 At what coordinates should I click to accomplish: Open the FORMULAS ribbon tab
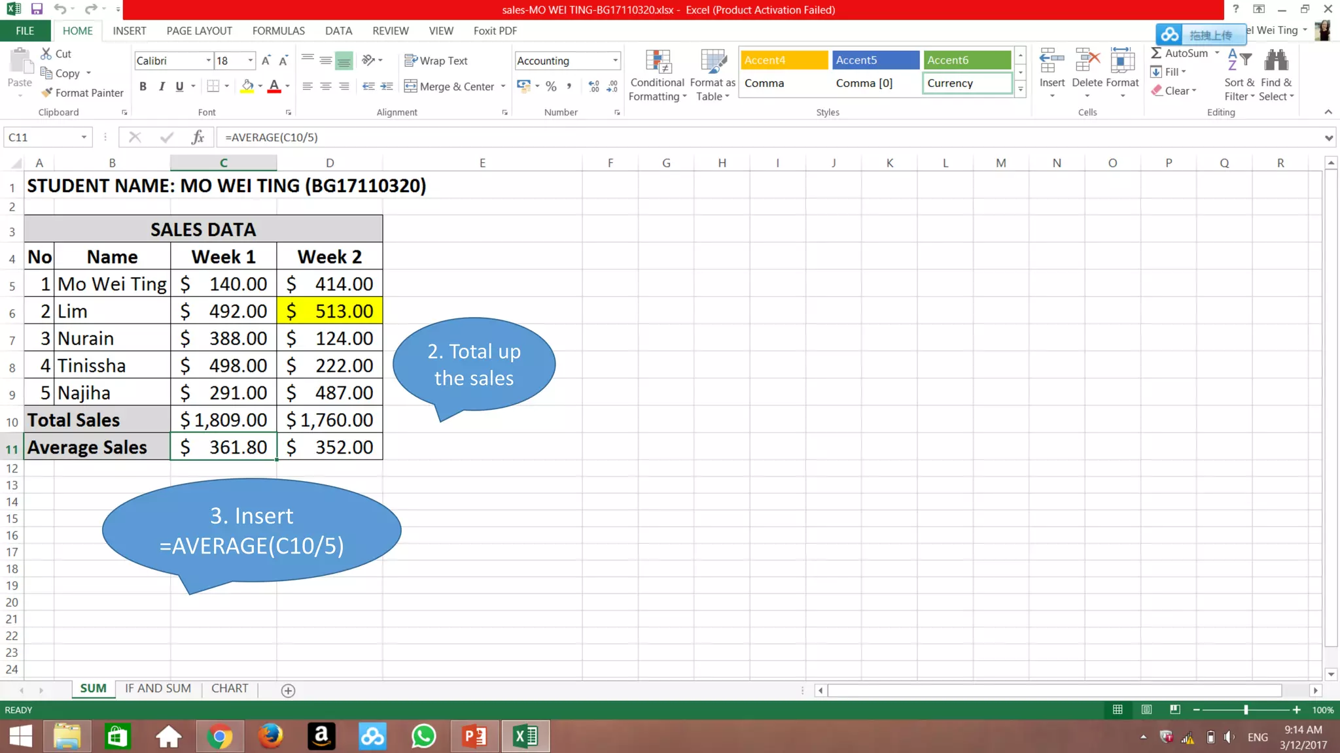[279, 31]
